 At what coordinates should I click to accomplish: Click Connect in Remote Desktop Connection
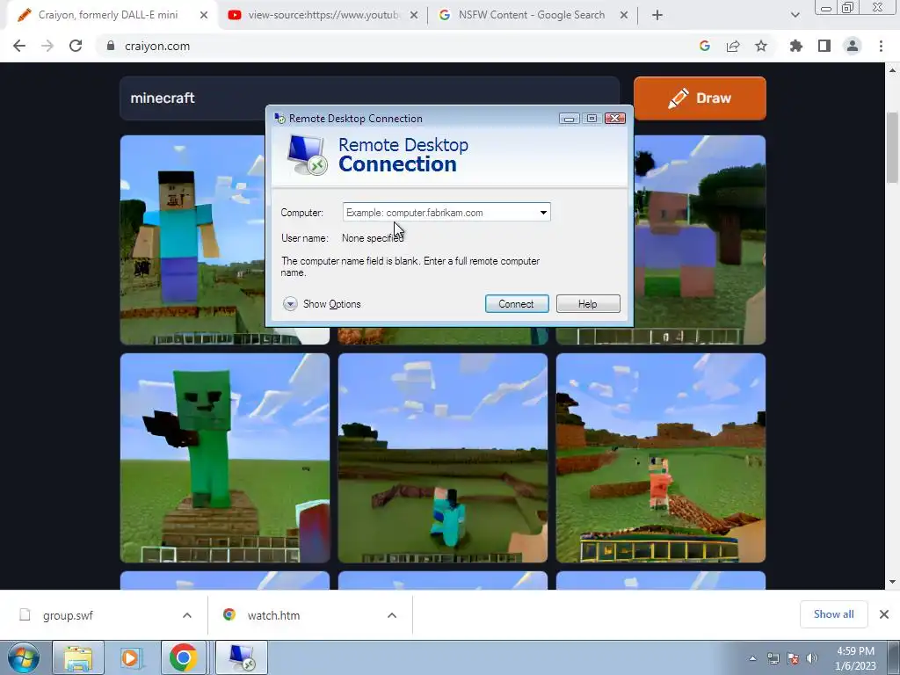[517, 303]
